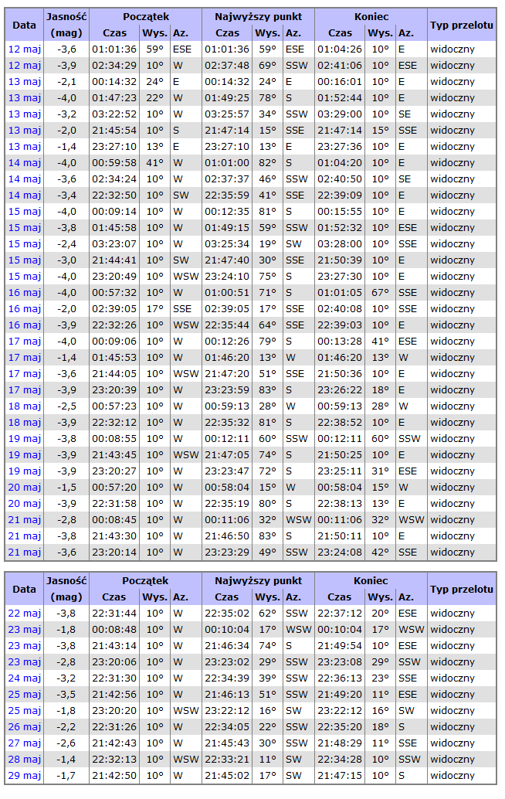Click the end time 01:01:05

[x=340, y=293]
